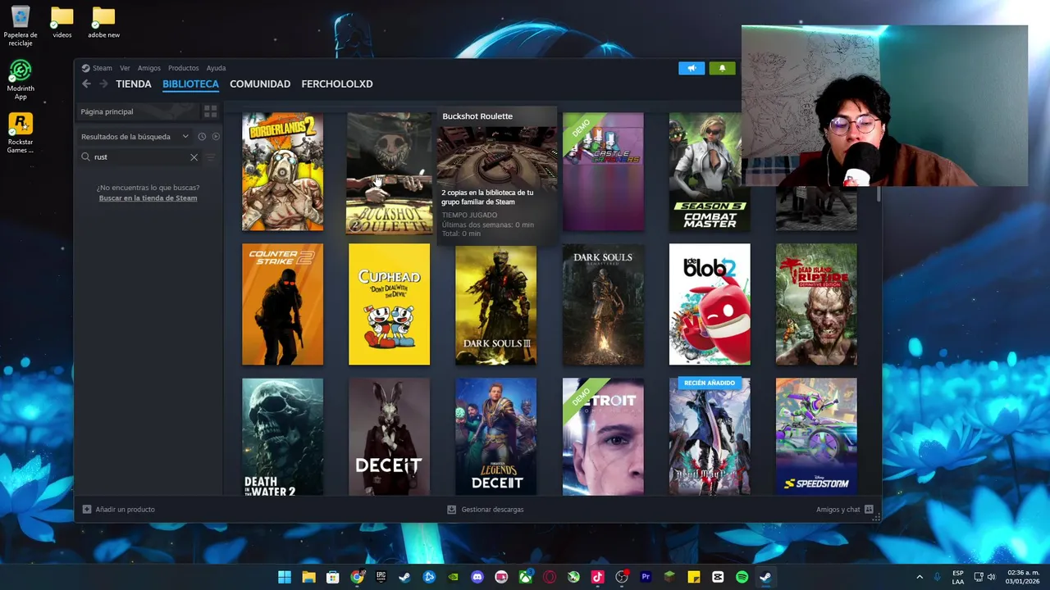Open the NVIDIA app in the taskbar

(x=453, y=577)
